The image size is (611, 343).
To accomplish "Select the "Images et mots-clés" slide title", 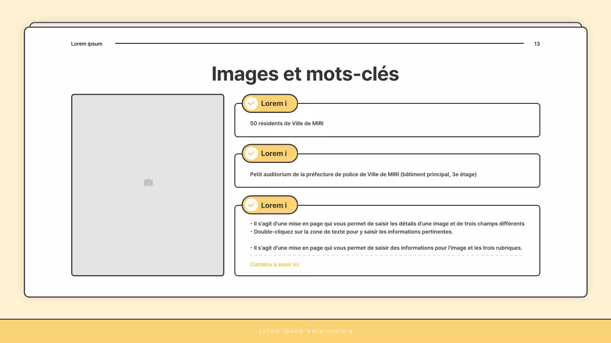I will point(305,74).
